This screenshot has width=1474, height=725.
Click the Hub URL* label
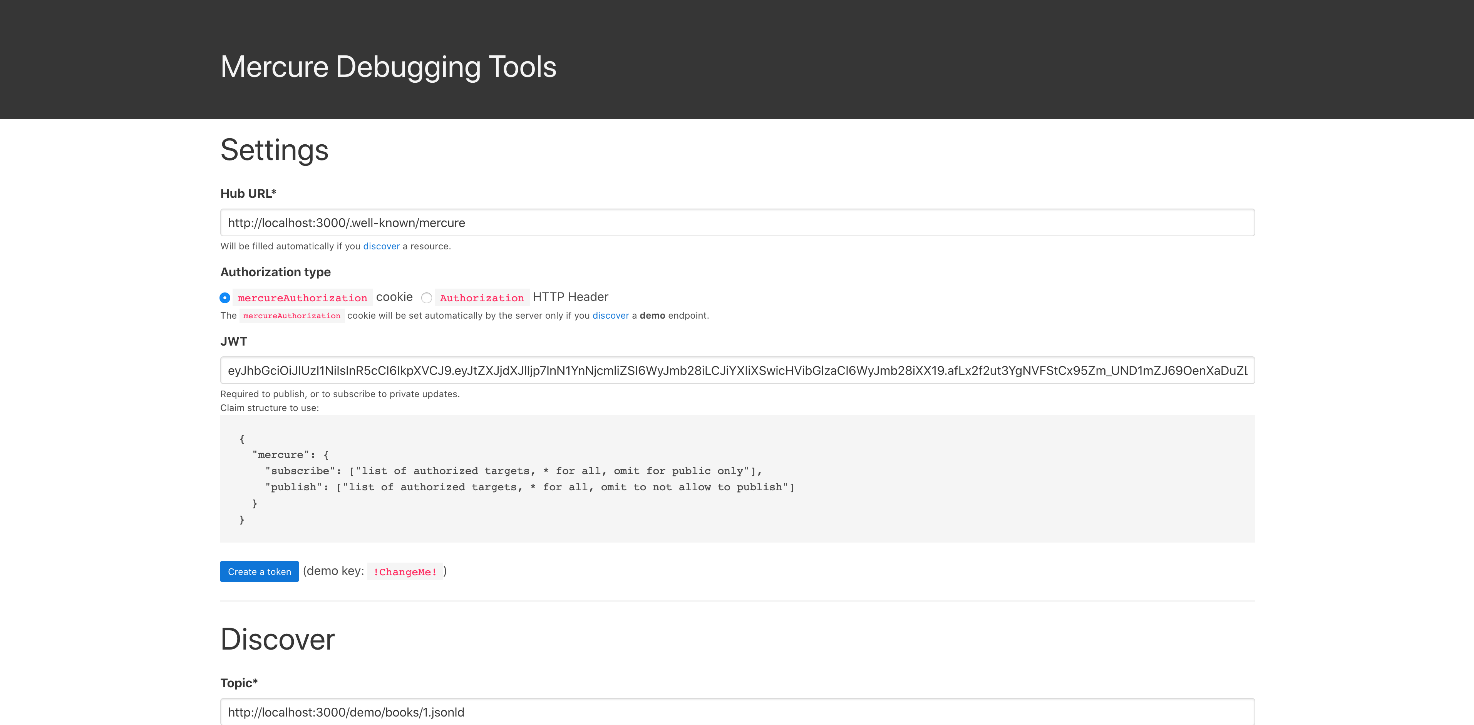[248, 194]
